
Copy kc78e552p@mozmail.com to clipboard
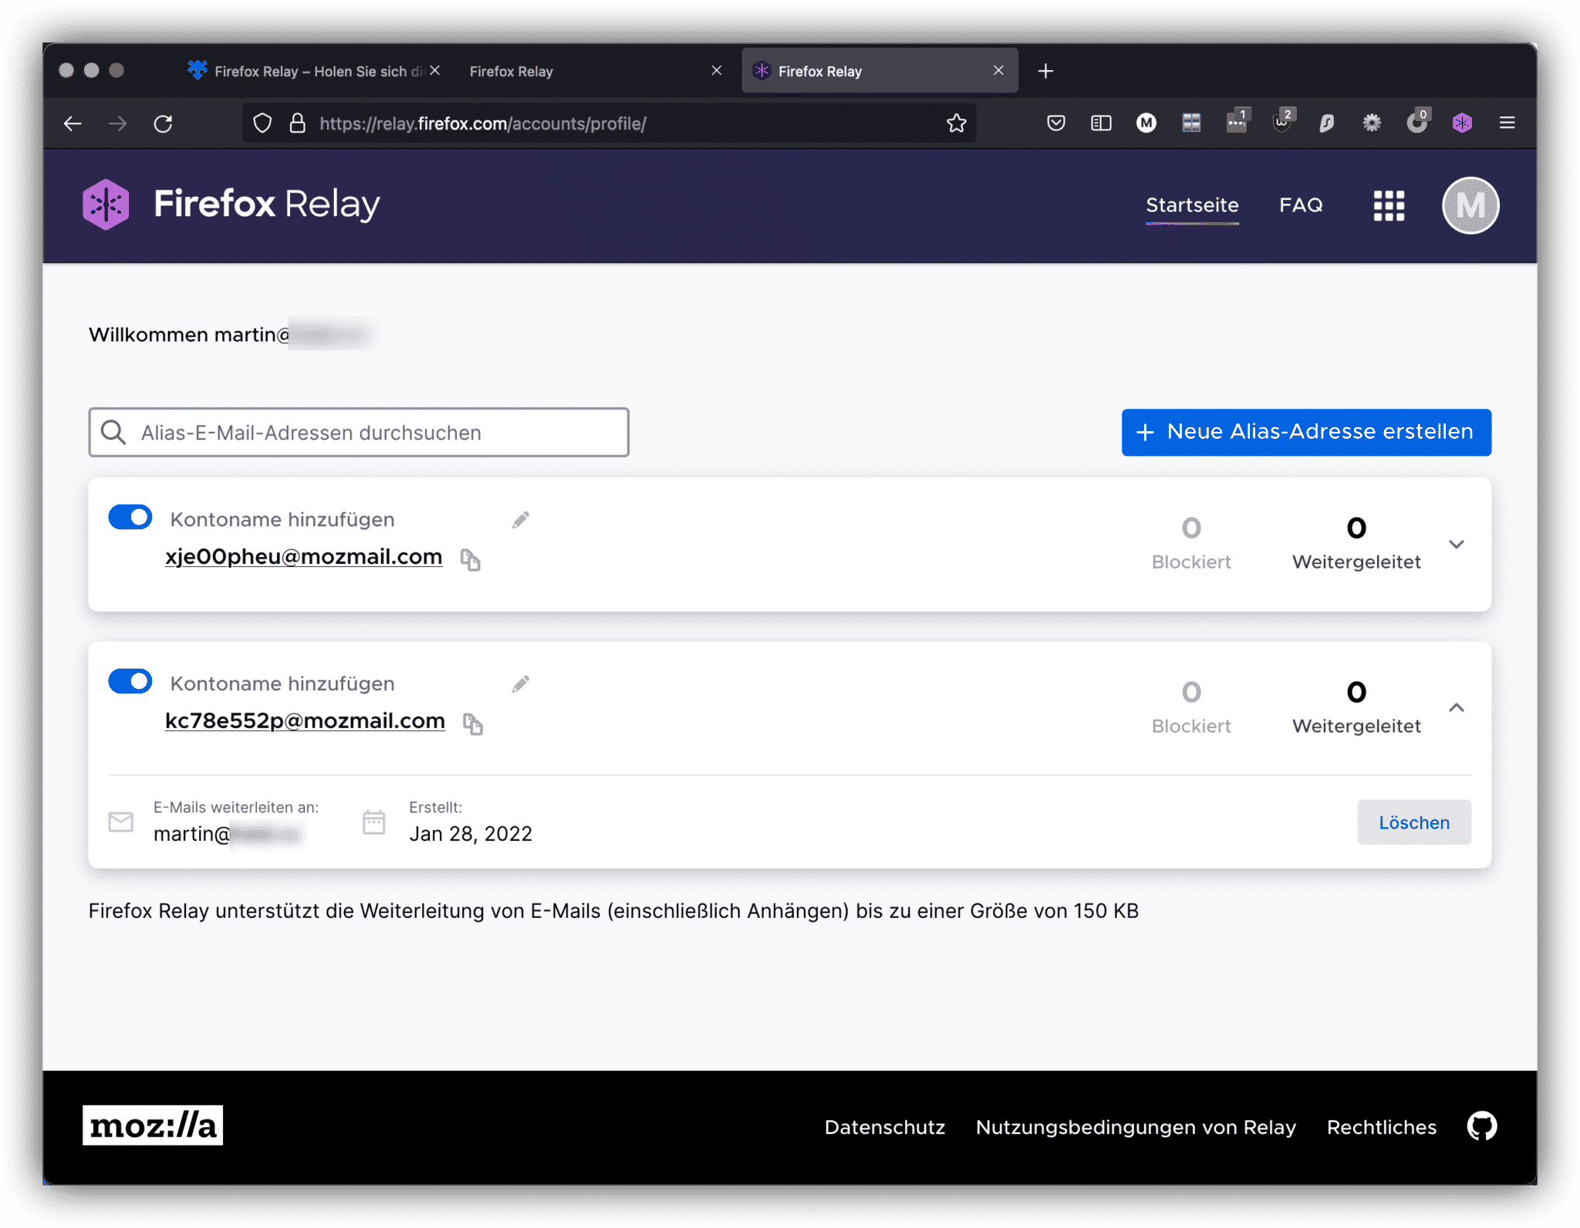(x=473, y=724)
